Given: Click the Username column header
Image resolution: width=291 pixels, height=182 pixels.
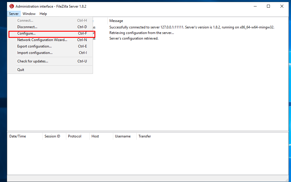Looking at the screenshot, I should click(125, 136).
